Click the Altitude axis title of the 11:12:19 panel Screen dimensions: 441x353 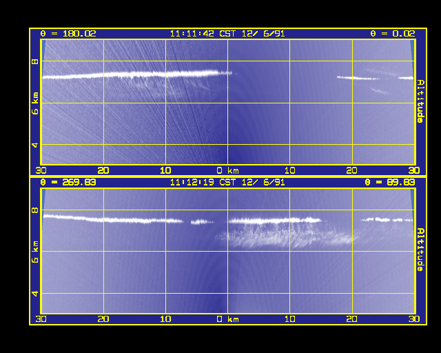[x=420, y=250]
